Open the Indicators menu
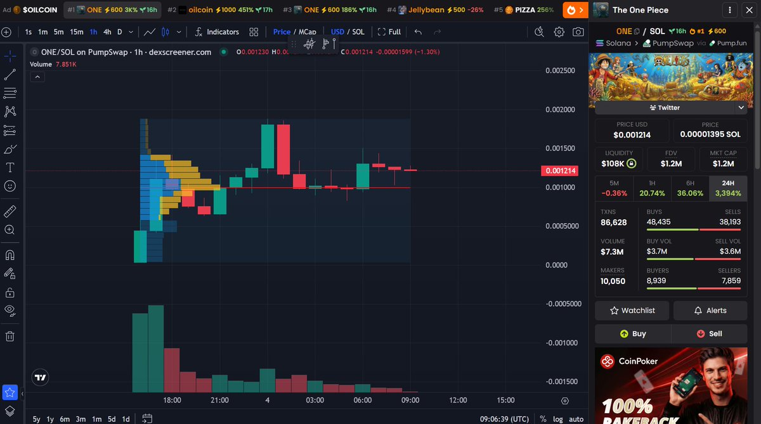Viewport: 761px width, 424px height. tap(217, 32)
